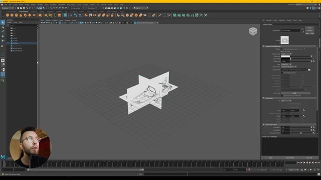Image resolution: width=321 pixels, height=180 pixels.
Task: Switch to the Poly Modeling shelf tab
Action: point(24,11)
